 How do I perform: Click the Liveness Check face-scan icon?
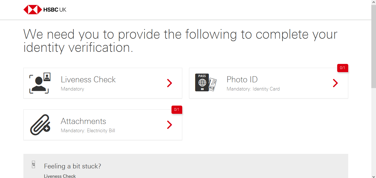click(x=40, y=83)
